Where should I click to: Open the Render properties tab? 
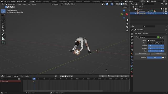point(132,34)
